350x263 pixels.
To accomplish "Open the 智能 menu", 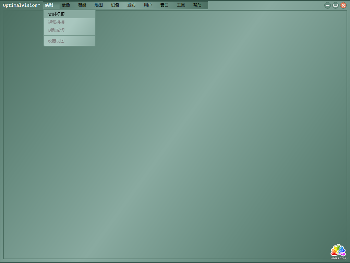I will pyautogui.click(x=82, y=5).
